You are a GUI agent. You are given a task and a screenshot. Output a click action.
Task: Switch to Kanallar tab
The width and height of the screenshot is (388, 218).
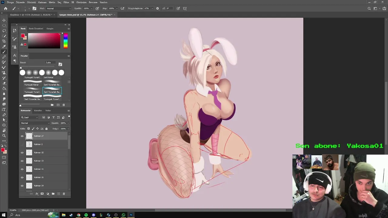click(x=38, y=111)
